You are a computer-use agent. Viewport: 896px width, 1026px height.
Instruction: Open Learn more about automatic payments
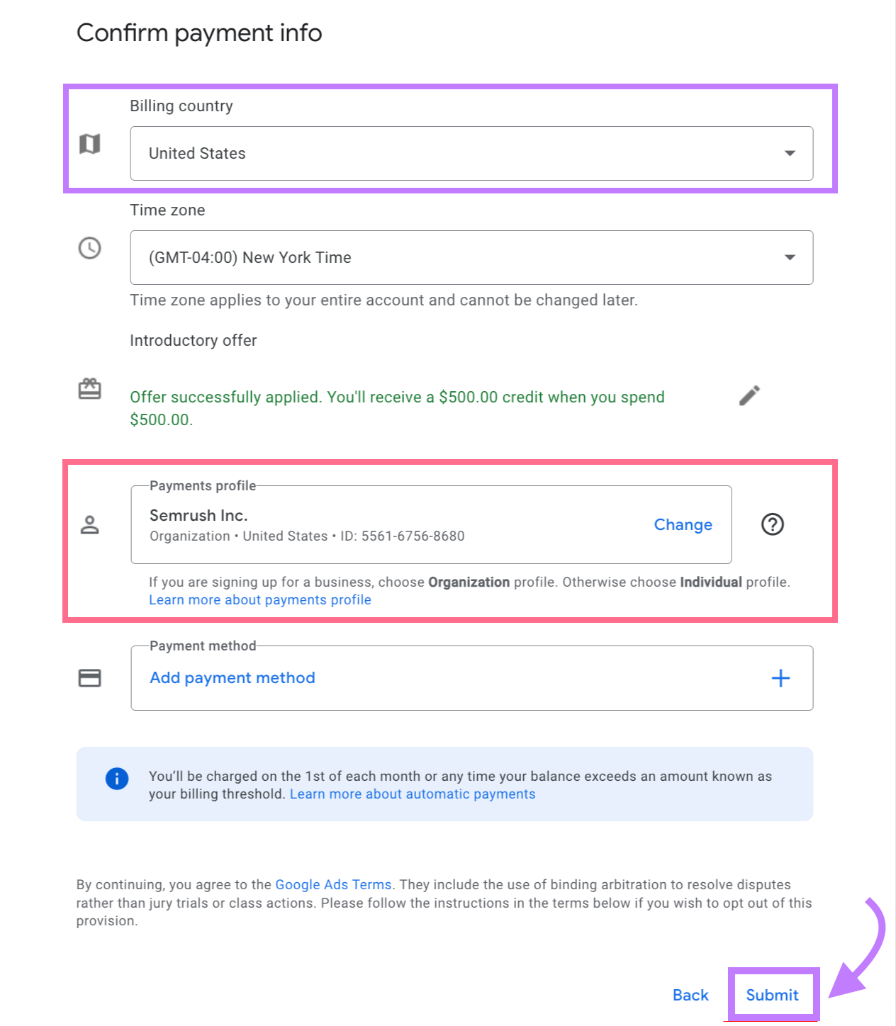(413, 794)
